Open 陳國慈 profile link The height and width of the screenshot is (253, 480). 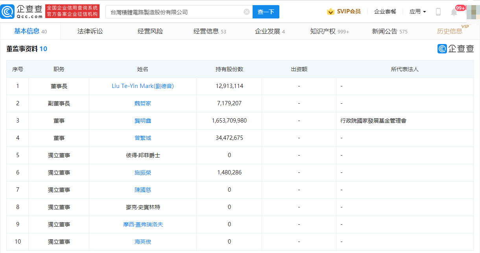tap(143, 190)
